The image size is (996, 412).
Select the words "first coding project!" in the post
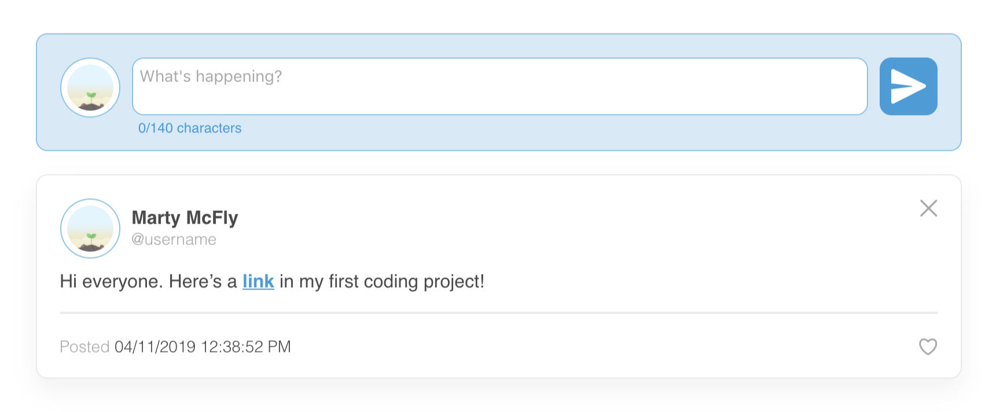(x=406, y=281)
